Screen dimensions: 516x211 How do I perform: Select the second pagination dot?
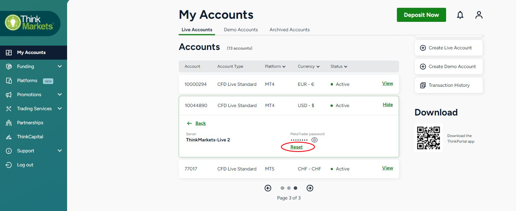pyautogui.click(x=289, y=188)
